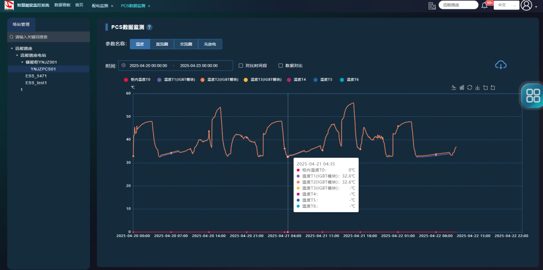
Task: Open the notification bell with 99+ badge
Action: [485, 5]
